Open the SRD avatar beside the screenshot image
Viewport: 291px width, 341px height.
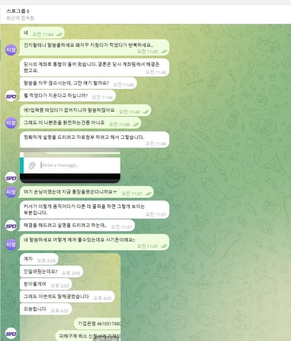[x=11, y=178]
